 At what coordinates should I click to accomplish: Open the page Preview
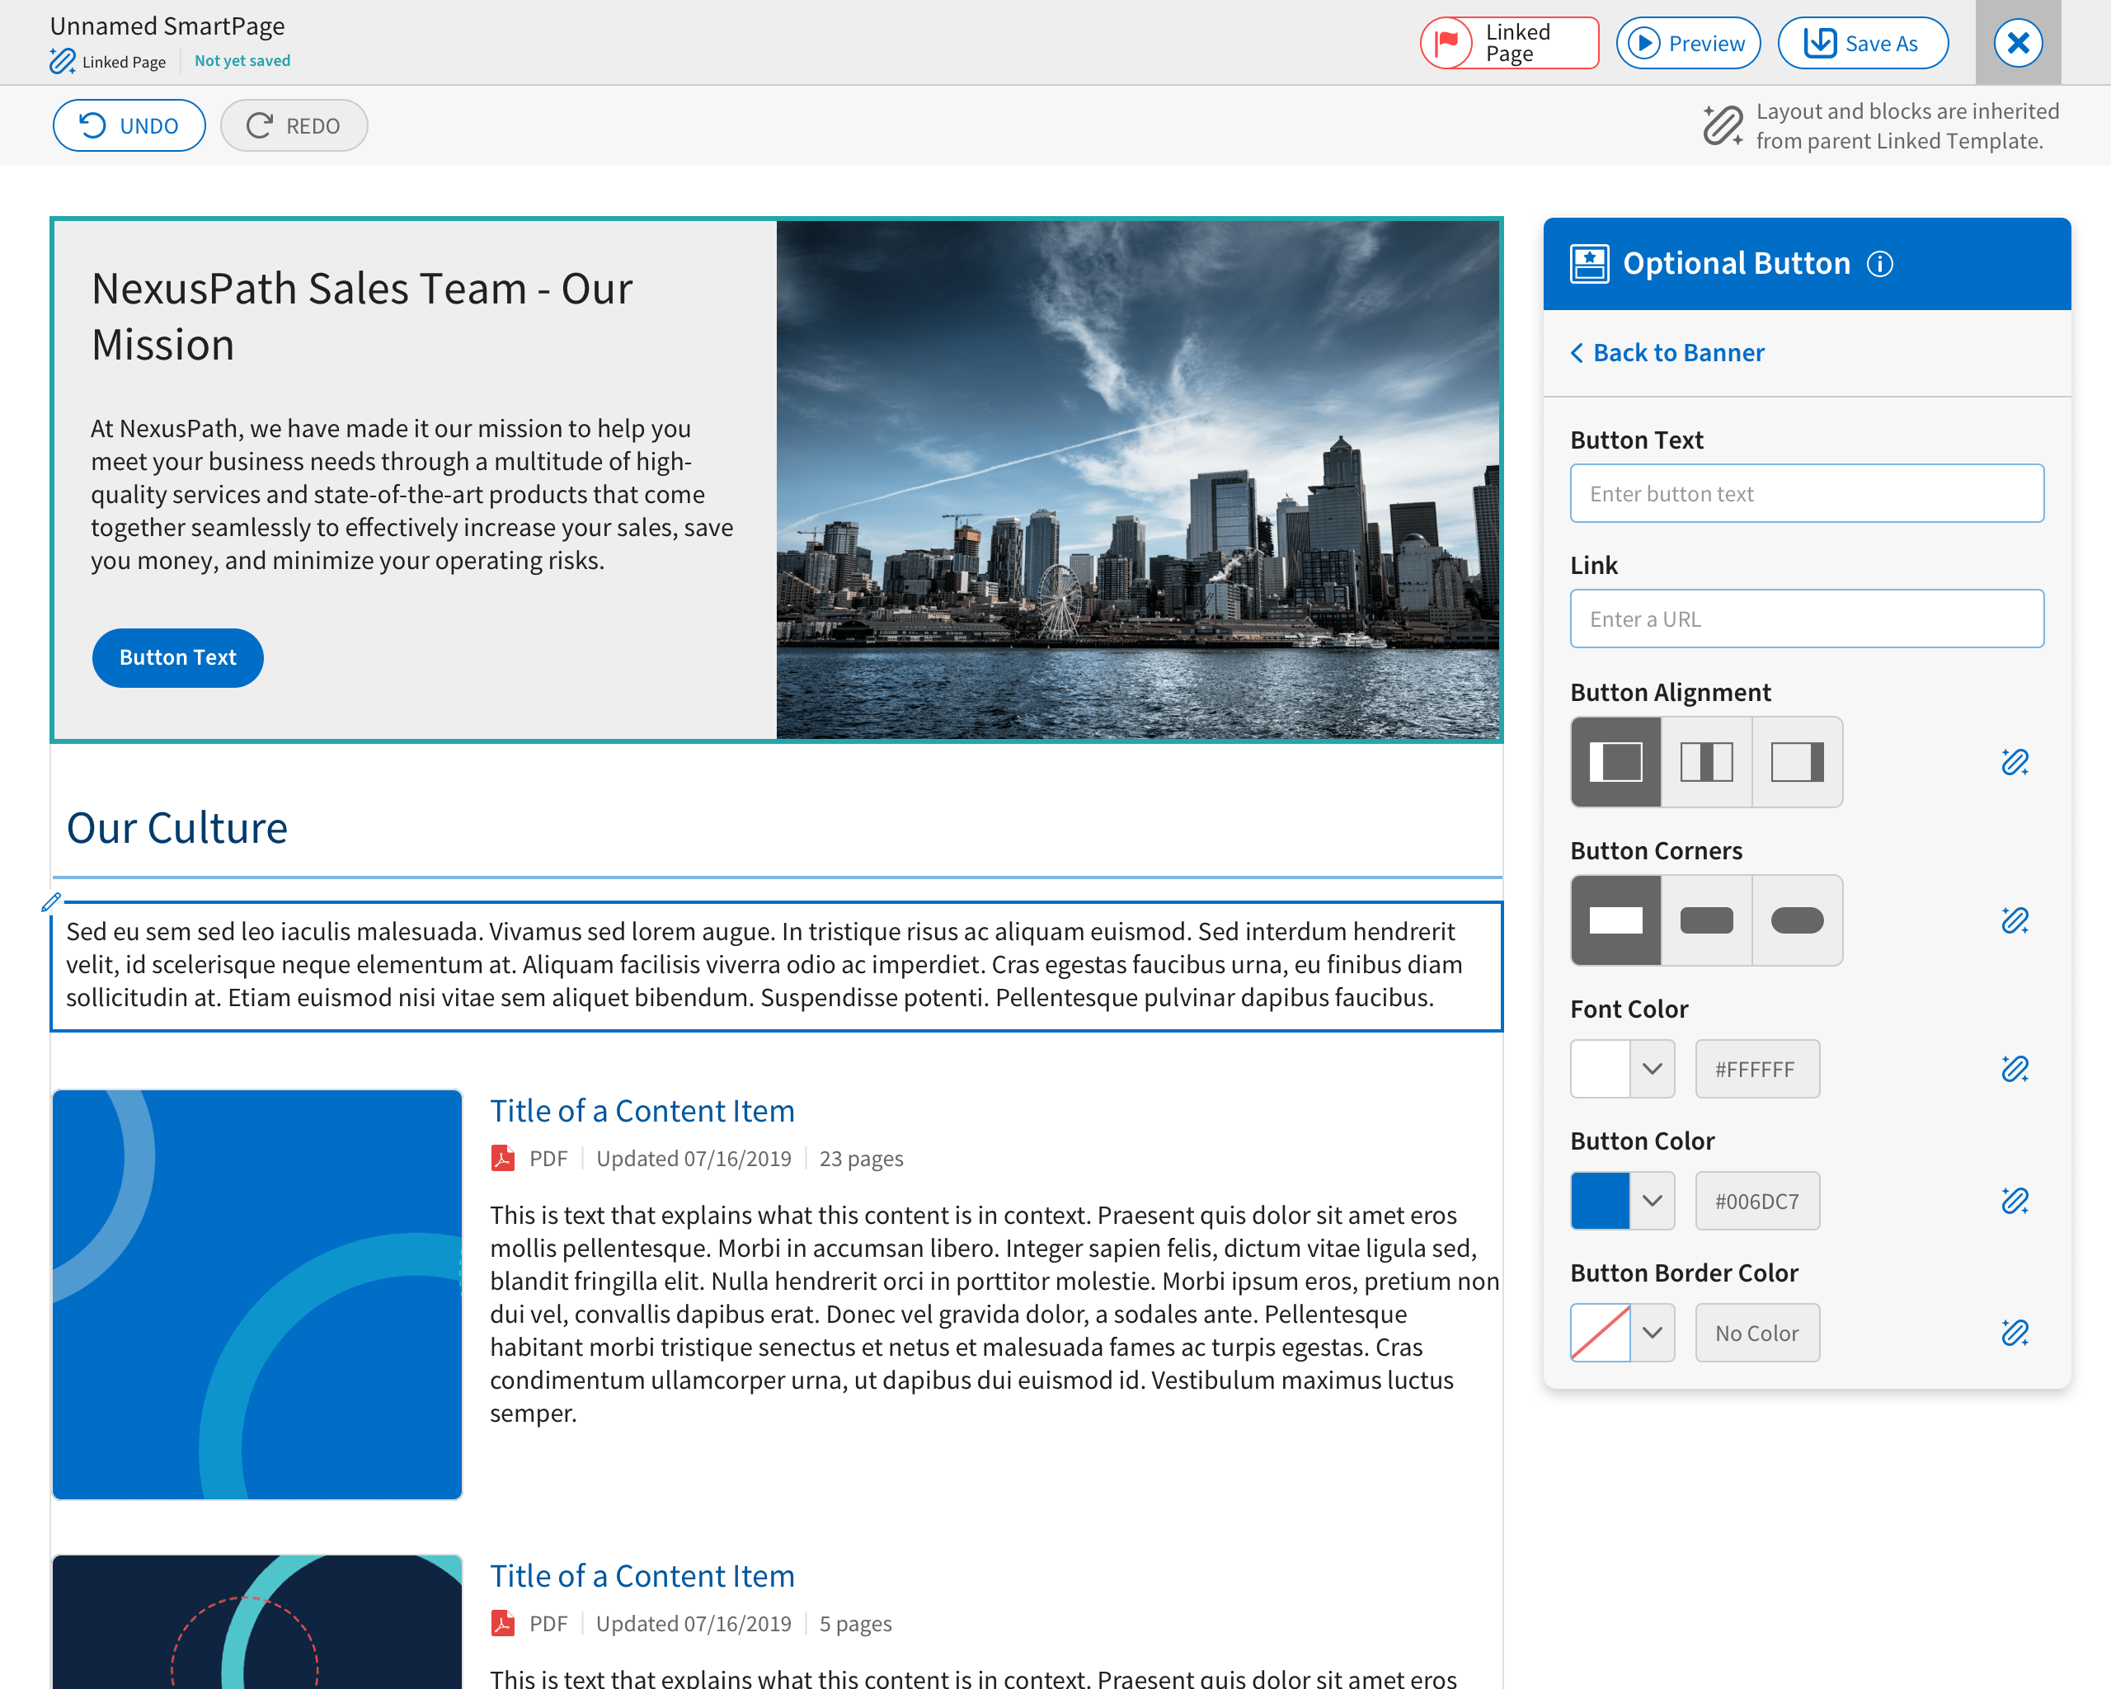[x=1688, y=43]
